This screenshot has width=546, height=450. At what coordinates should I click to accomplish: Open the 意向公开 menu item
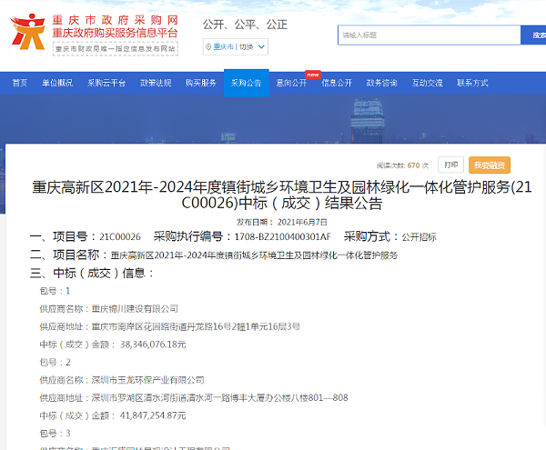(291, 83)
